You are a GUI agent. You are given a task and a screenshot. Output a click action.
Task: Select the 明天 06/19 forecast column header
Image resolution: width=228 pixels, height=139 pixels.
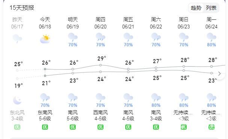coord(73,23)
